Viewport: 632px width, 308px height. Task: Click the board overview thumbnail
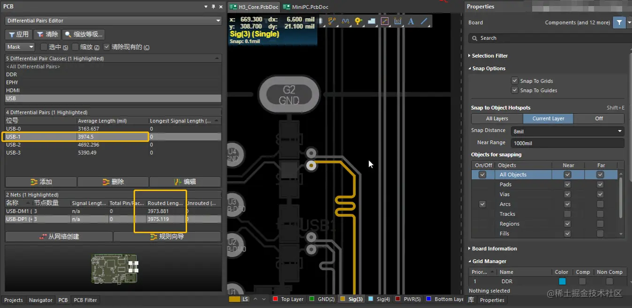pos(115,268)
